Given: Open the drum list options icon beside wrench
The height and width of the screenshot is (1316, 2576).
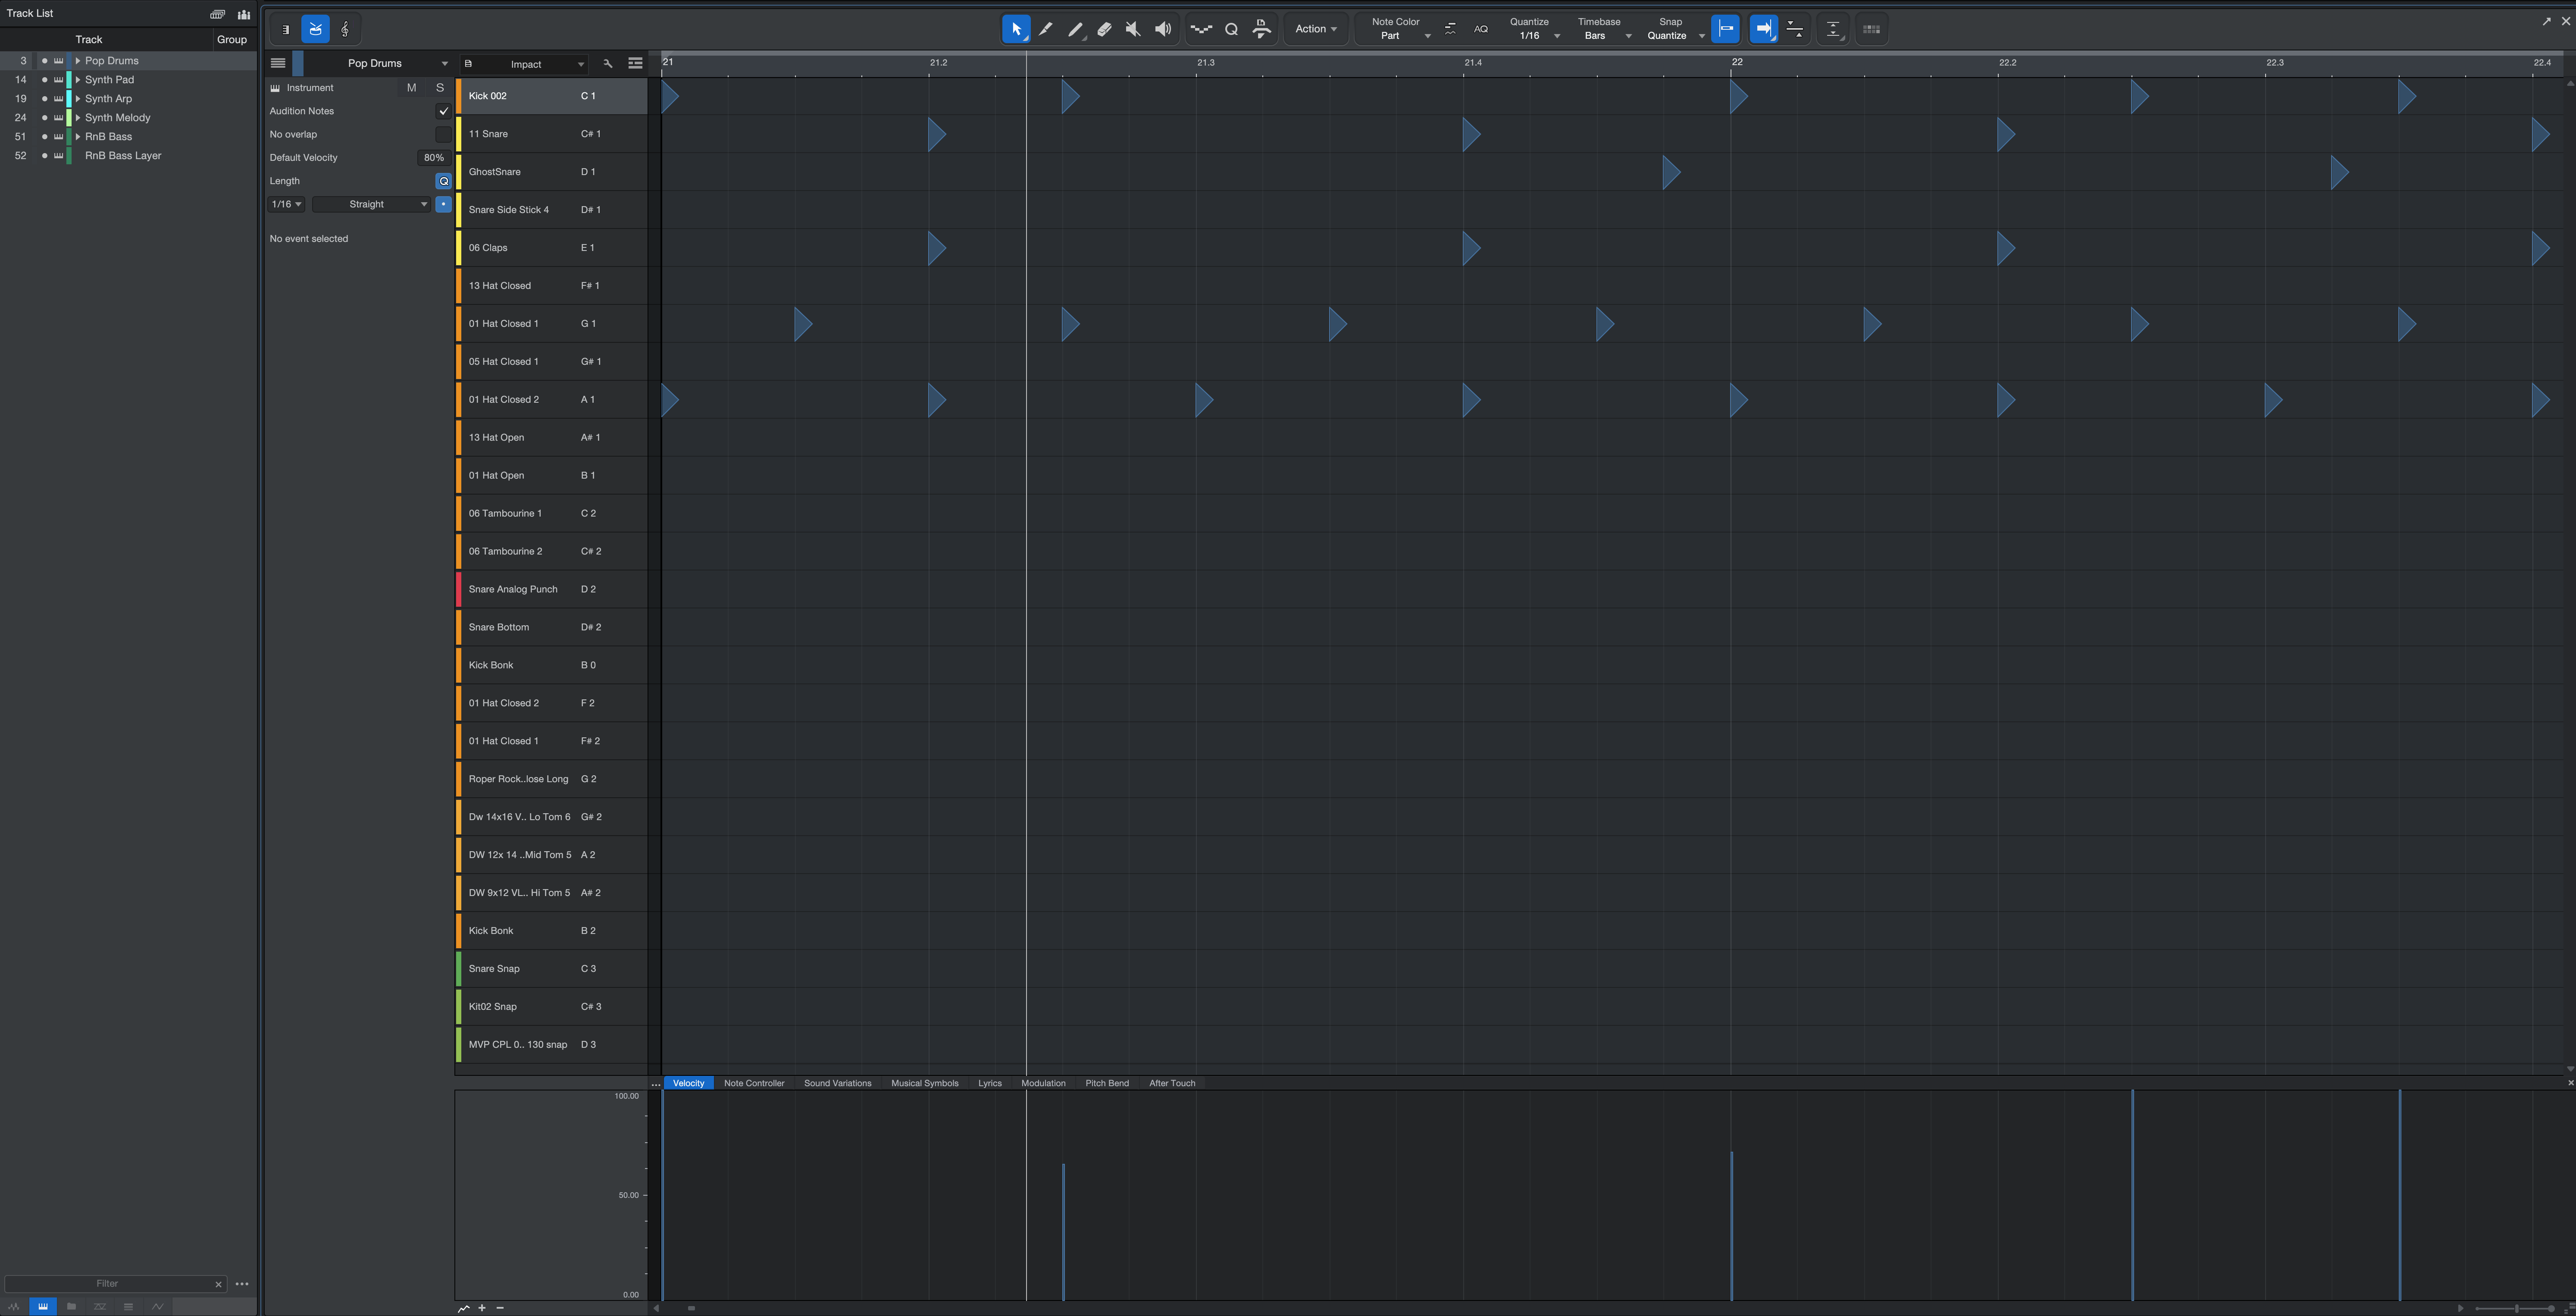Looking at the screenshot, I should tap(635, 63).
